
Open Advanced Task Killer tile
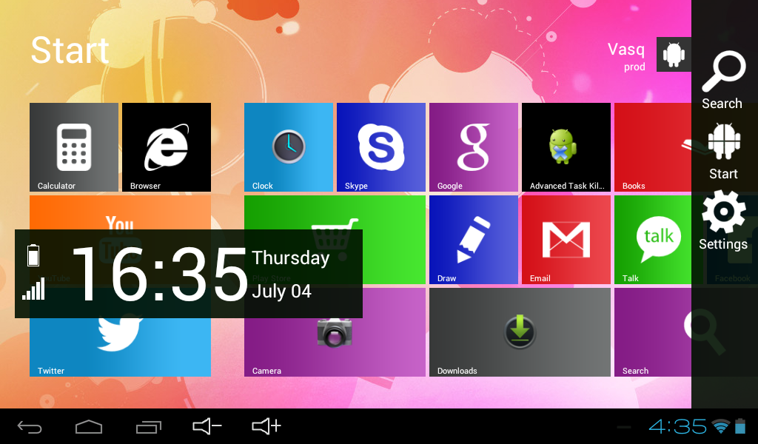coord(566,147)
